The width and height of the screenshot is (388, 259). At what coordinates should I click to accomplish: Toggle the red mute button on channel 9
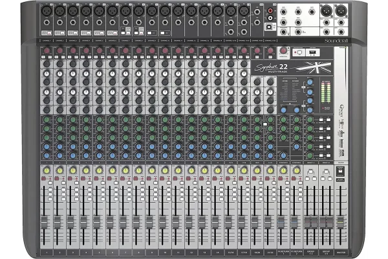(149, 179)
